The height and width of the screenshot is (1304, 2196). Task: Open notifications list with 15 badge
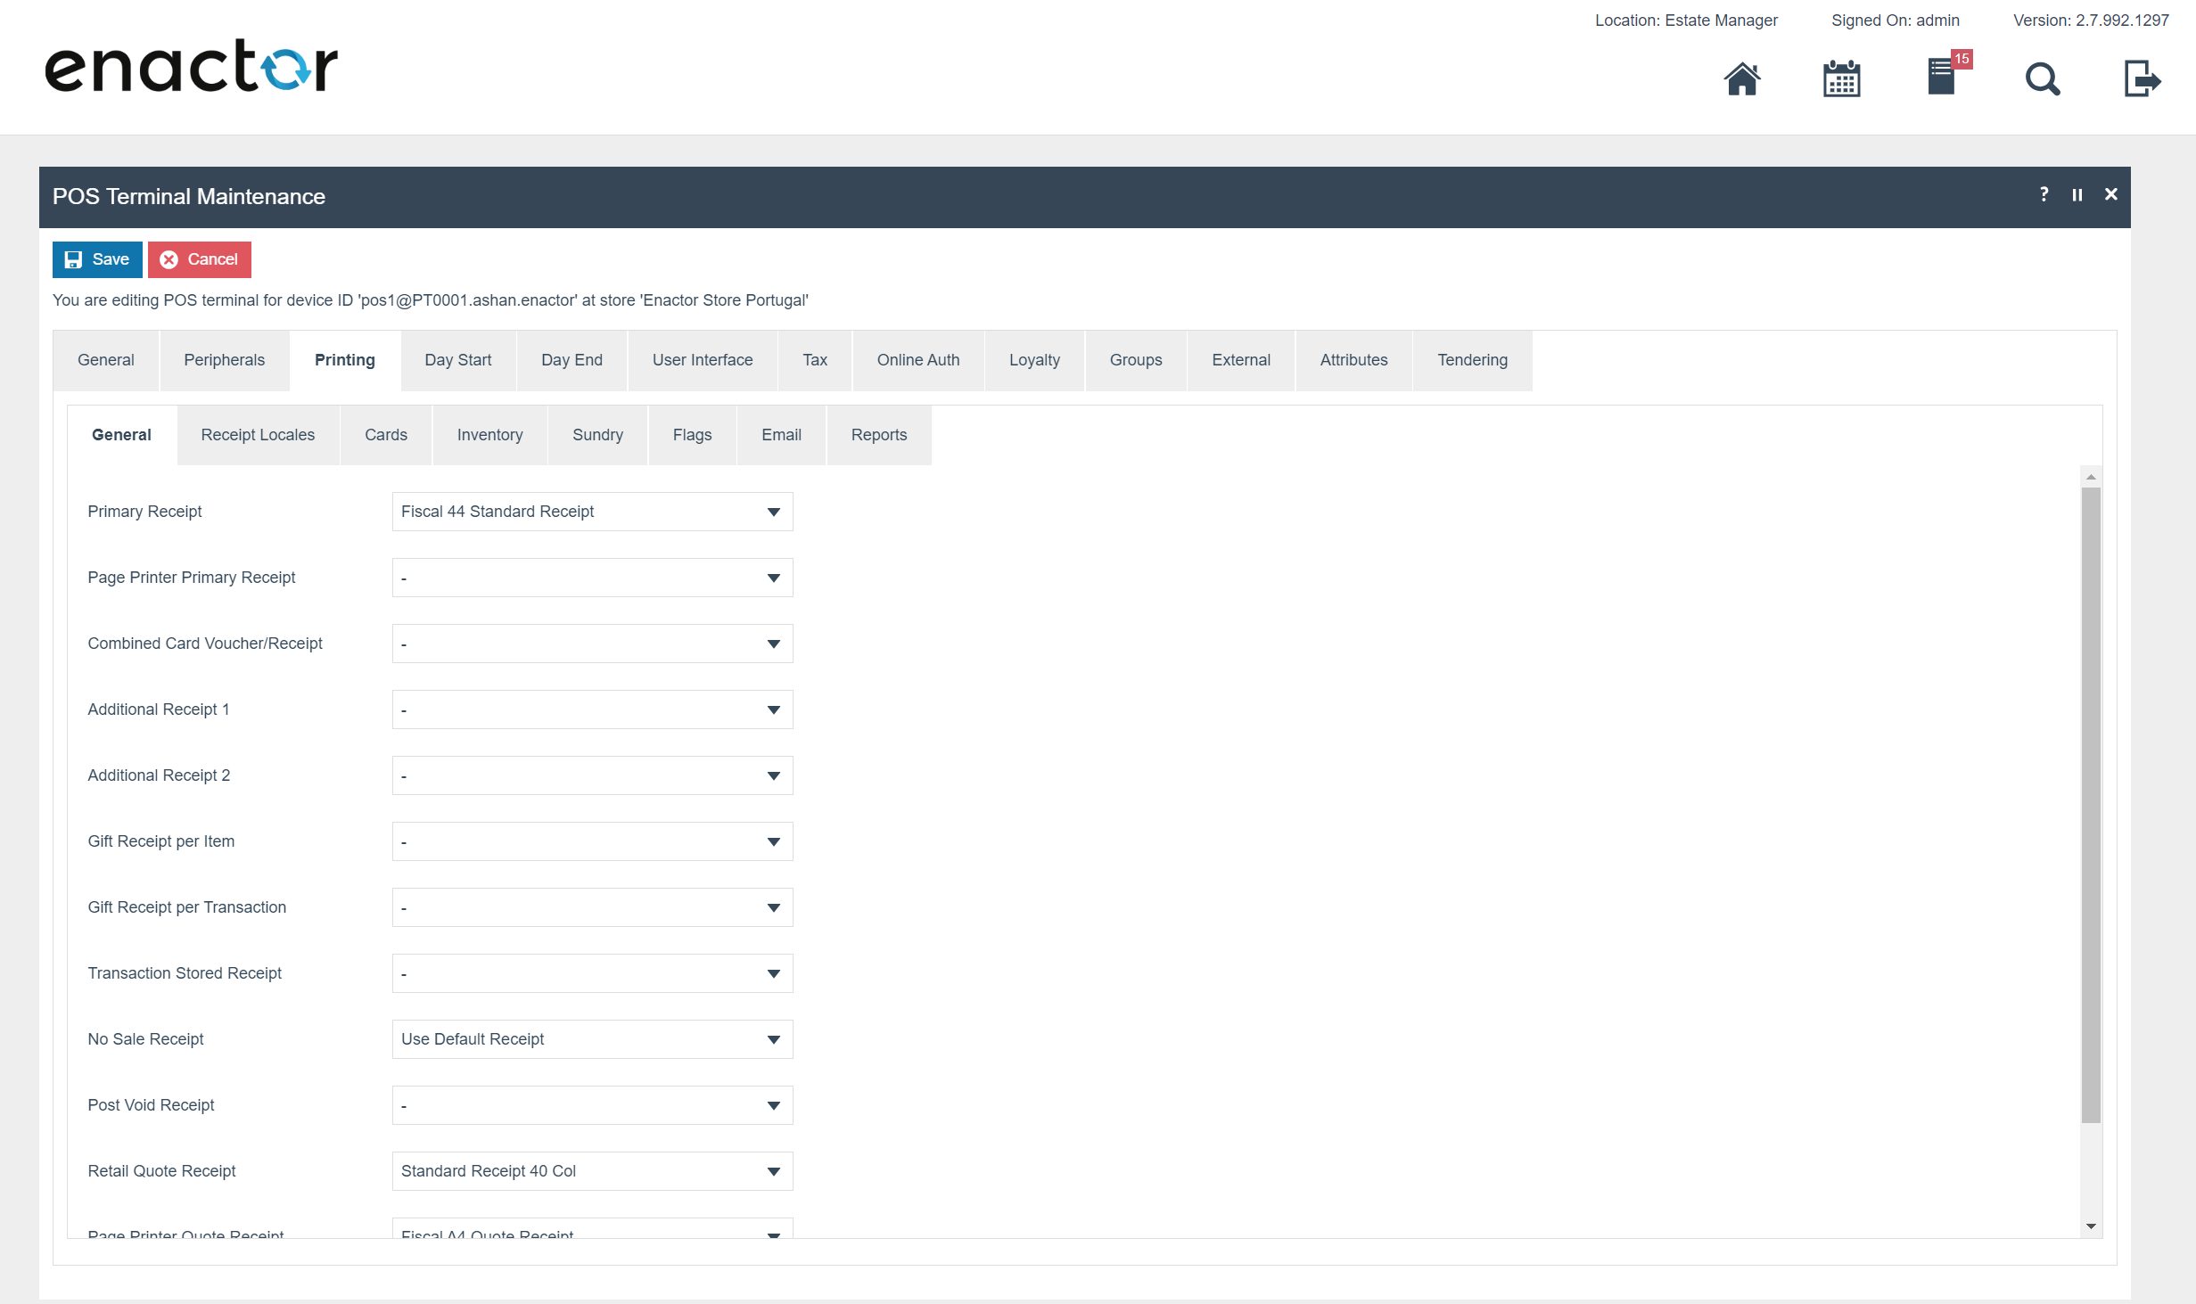pyautogui.click(x=1942, y=78)
